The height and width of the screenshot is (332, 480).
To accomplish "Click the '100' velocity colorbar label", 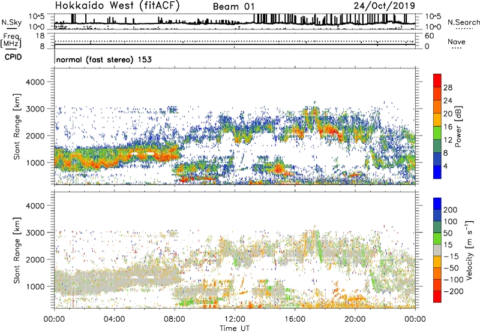I will coord(451,222).
